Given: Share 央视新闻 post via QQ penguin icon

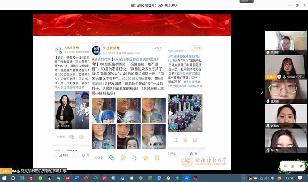Looking at the screenshot, I should 134,158.
